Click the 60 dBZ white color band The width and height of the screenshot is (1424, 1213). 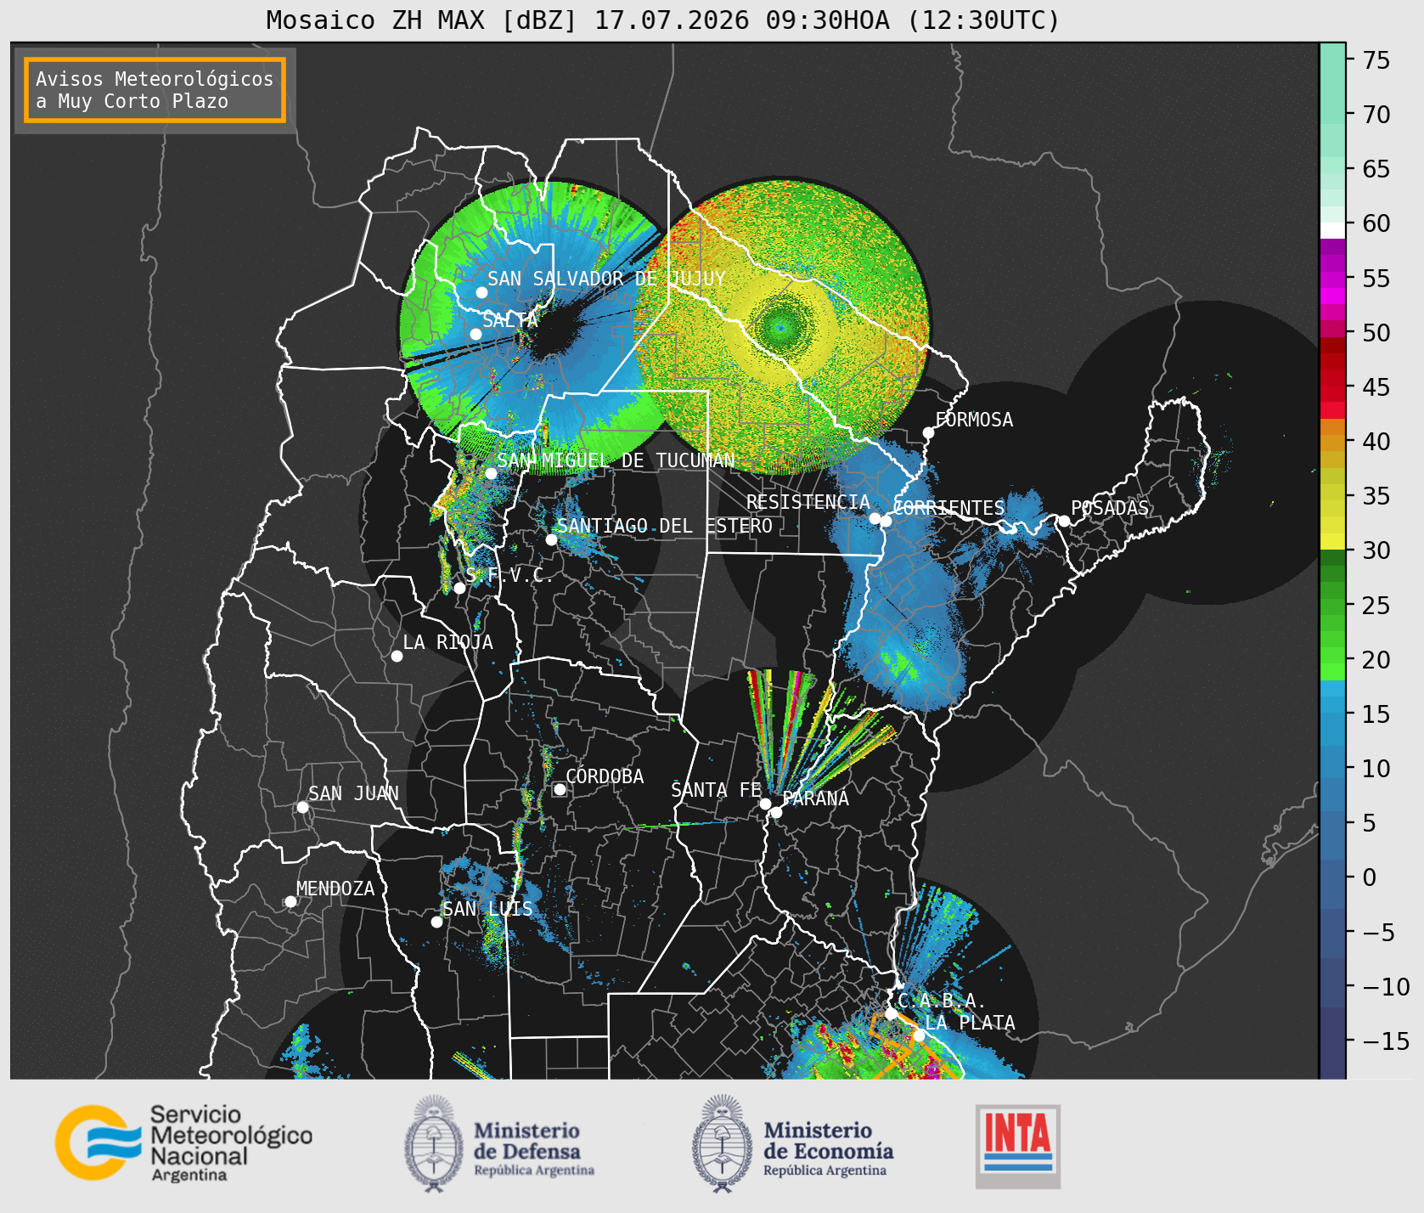1332,230
